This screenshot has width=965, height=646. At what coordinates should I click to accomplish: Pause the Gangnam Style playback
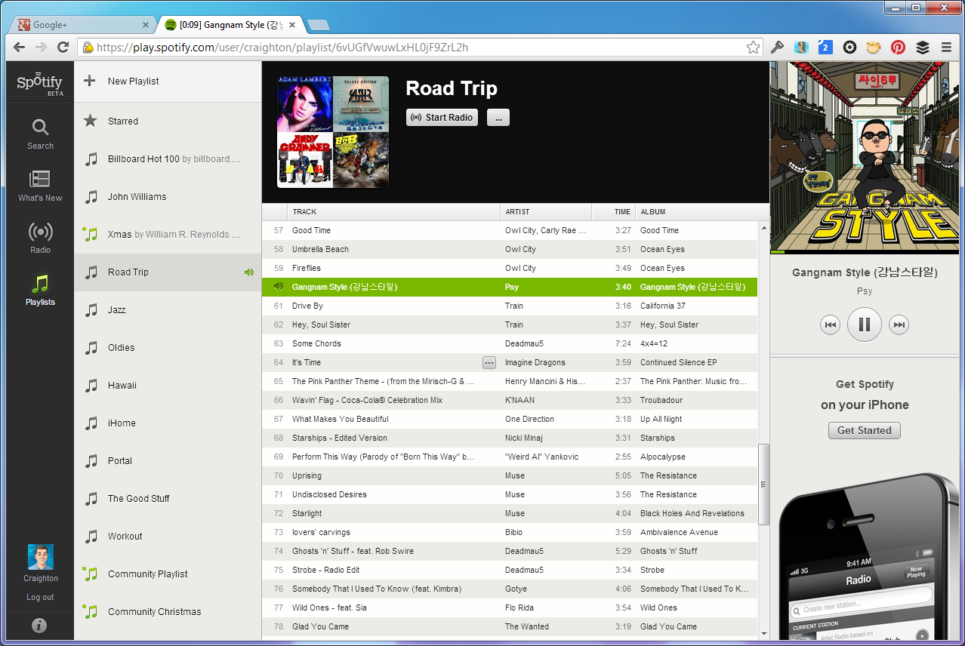tap(865, 325)
